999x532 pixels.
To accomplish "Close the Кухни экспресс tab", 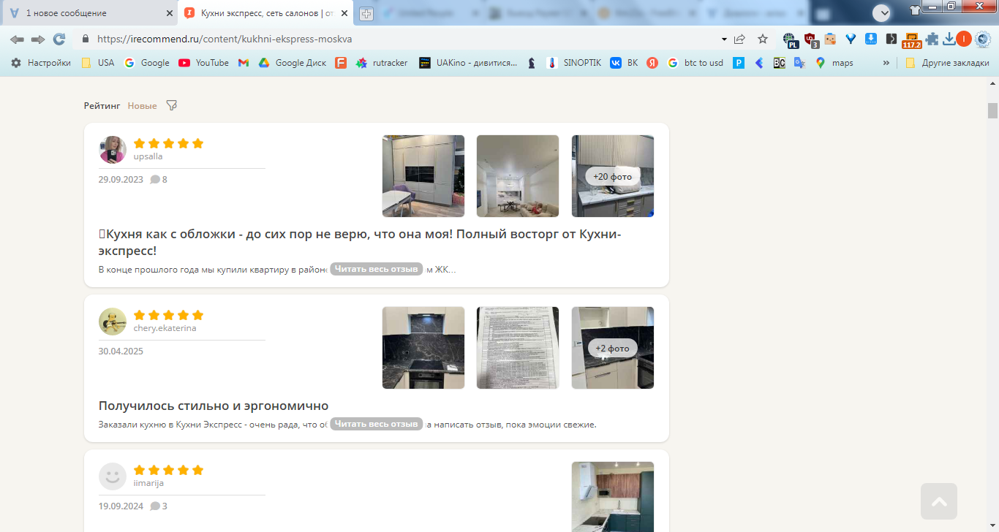I will (344, 13).
